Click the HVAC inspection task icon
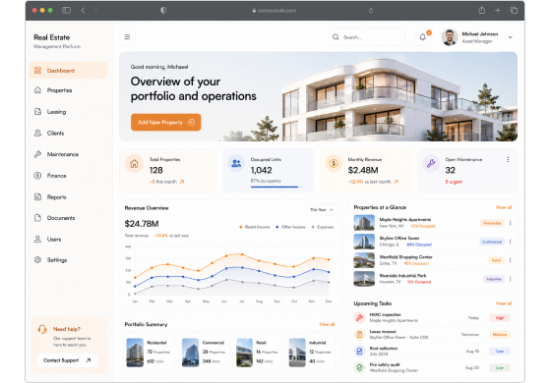The image size is (551, 383). [359, 317]
